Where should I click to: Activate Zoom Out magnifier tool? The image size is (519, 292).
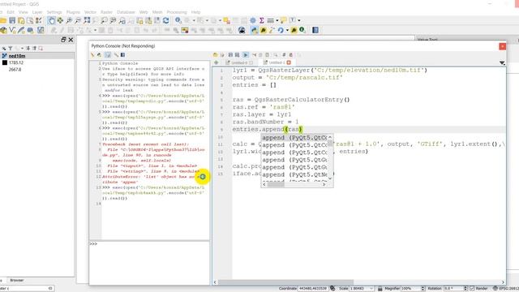(x=78, y=20)
